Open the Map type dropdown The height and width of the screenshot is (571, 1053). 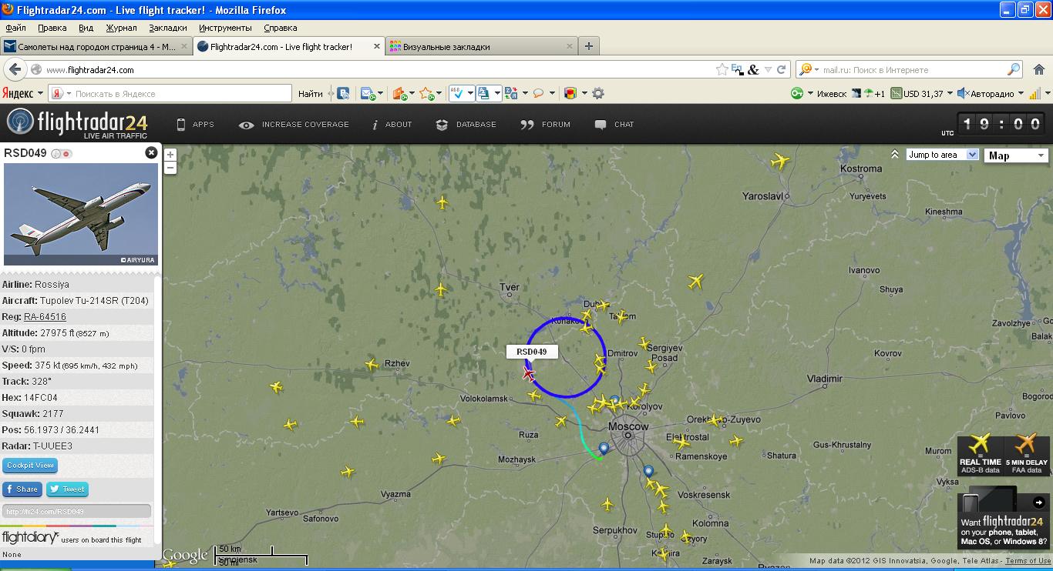coord(1016,155)
